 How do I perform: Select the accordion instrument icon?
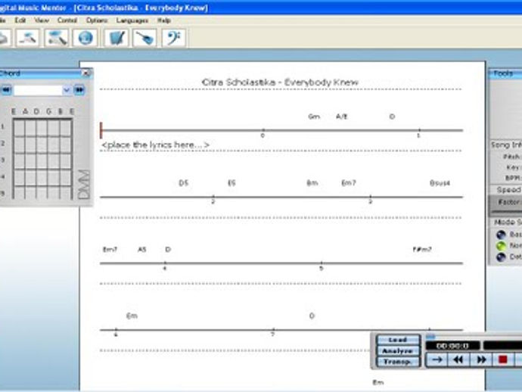pyautogui.click(x=117, y=38)
